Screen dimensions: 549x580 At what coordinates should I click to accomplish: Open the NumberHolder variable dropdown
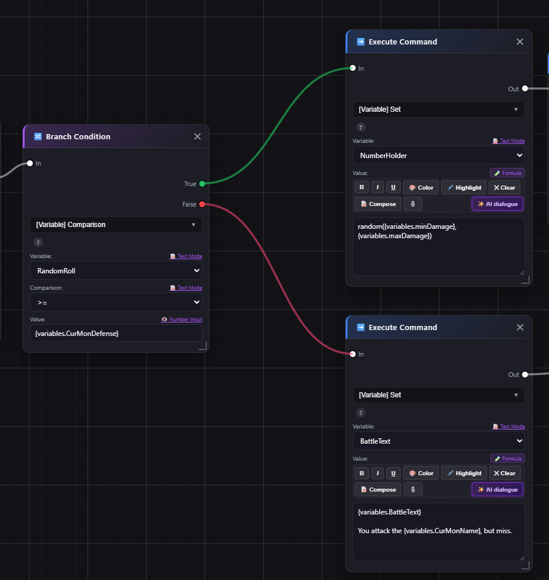[x=439, y=155]
